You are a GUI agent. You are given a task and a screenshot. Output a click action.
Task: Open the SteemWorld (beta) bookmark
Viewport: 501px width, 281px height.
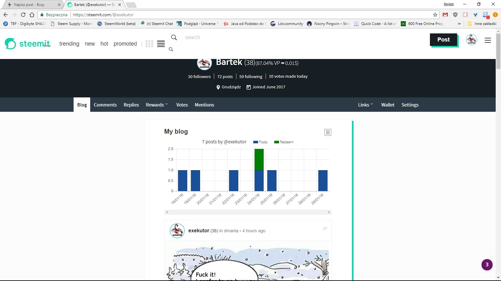116,23
